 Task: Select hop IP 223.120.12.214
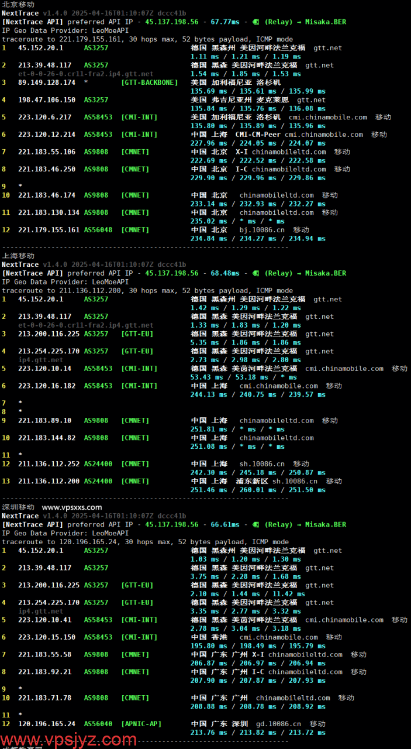coord(47,135)
